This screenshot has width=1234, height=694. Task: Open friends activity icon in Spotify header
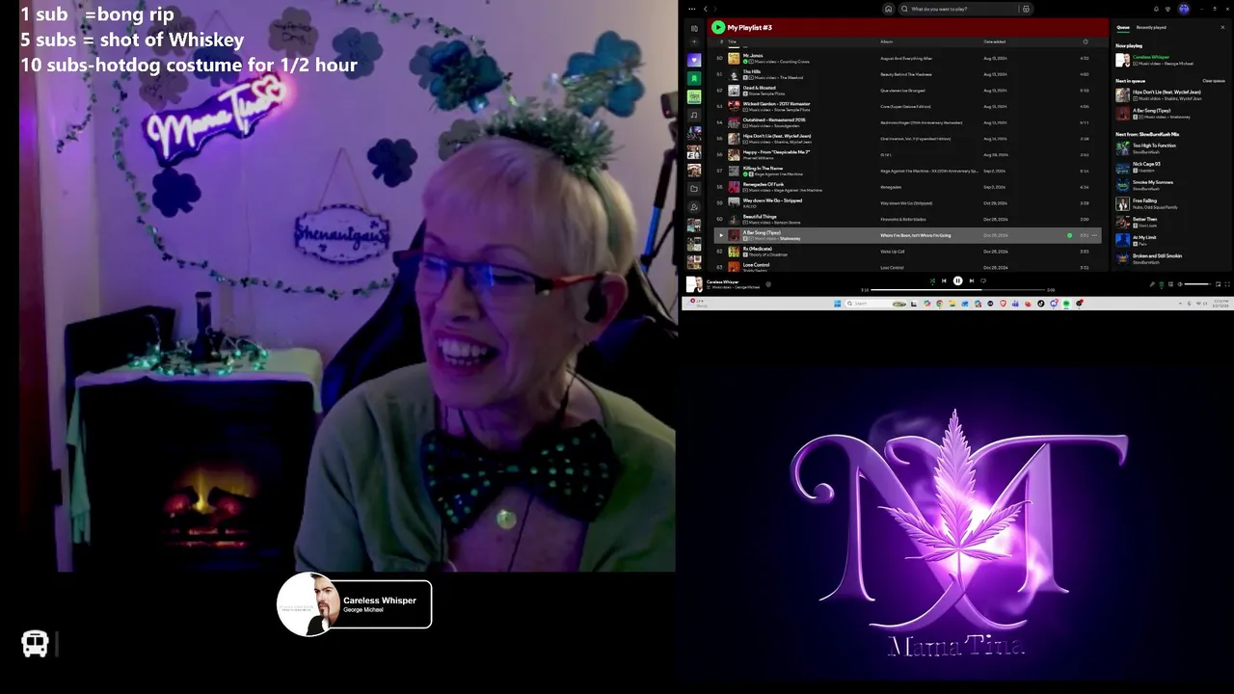coord(1168,9)
